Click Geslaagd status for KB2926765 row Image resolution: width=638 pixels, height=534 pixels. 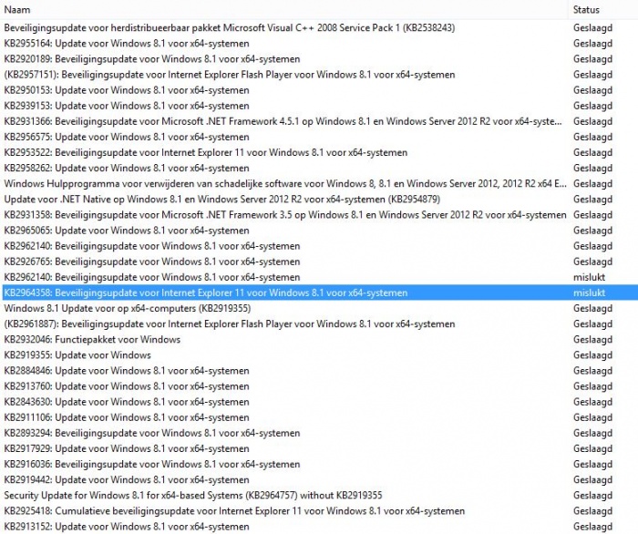[x=592, y=262]
